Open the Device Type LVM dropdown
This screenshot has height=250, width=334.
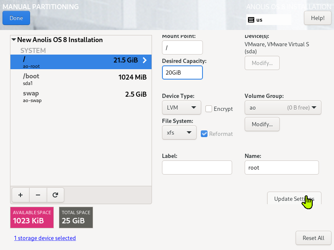pyautogui.click(x=182, y=107)
